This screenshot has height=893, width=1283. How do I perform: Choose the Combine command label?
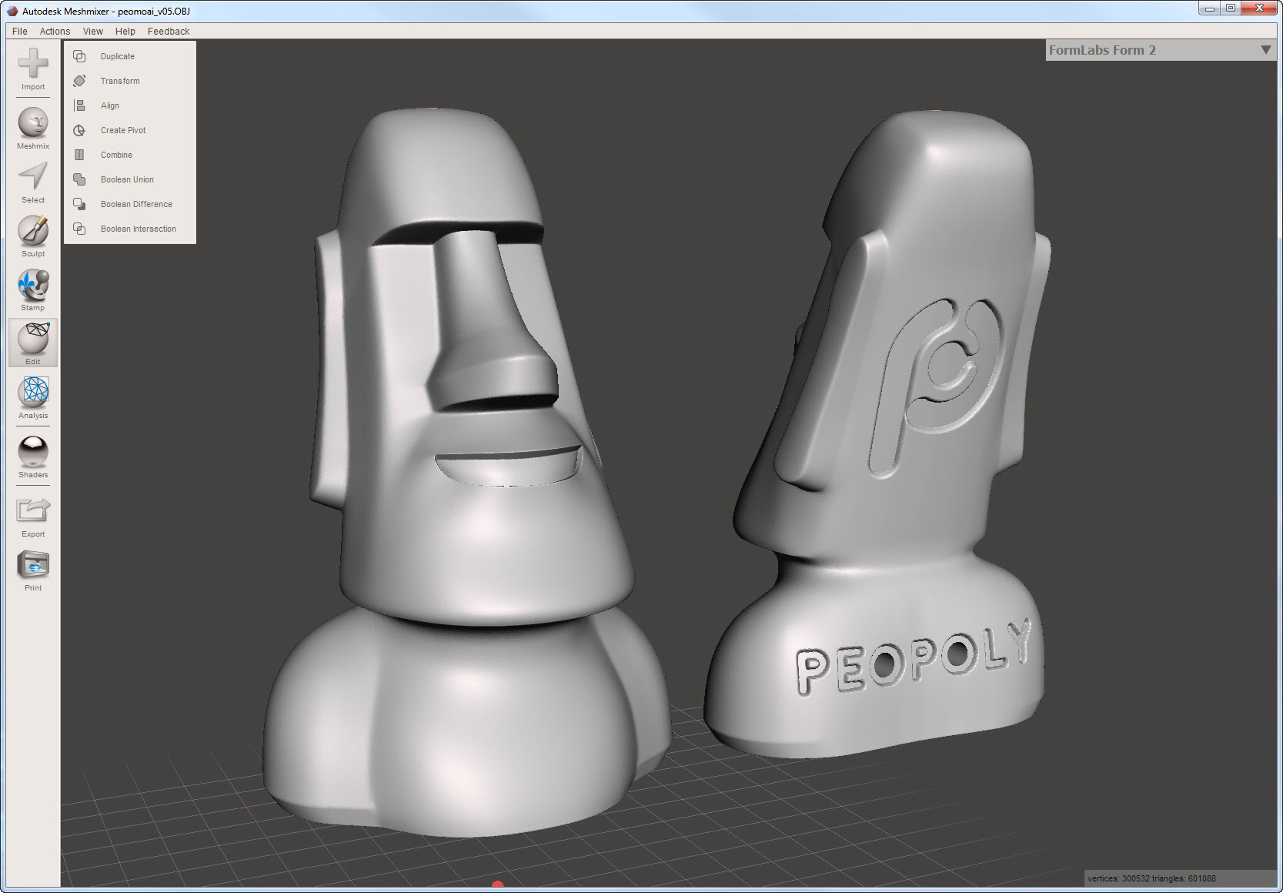pos(116,155)
